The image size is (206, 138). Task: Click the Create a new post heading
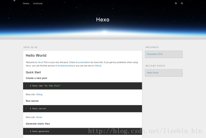[x=36, y=78]
